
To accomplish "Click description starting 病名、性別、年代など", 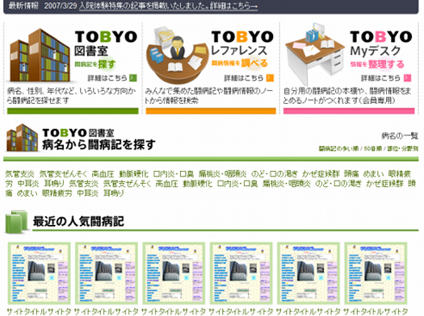I will click(71, 96).
